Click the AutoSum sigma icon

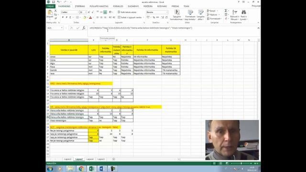click(226, 11)
